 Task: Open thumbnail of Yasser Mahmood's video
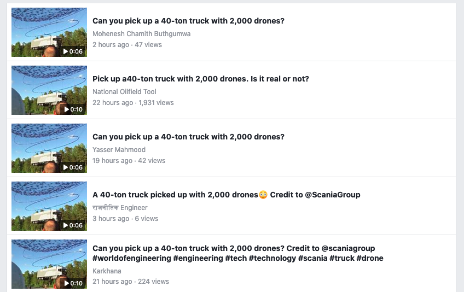49,148
